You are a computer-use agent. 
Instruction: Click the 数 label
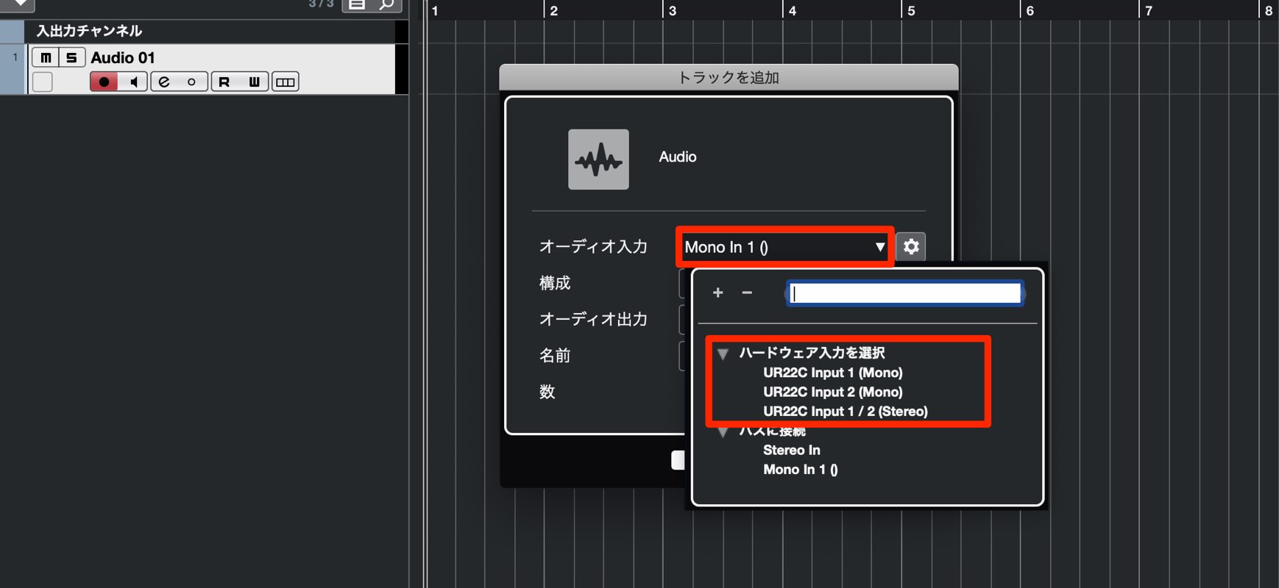tap(547, 392)
